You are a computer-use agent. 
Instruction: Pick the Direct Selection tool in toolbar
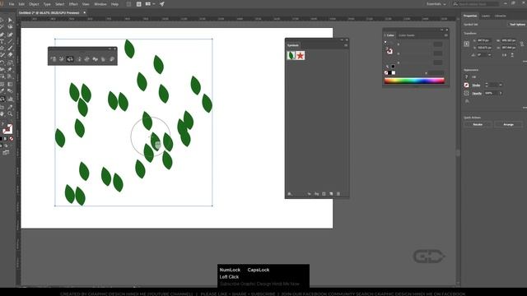pos(10,20)
